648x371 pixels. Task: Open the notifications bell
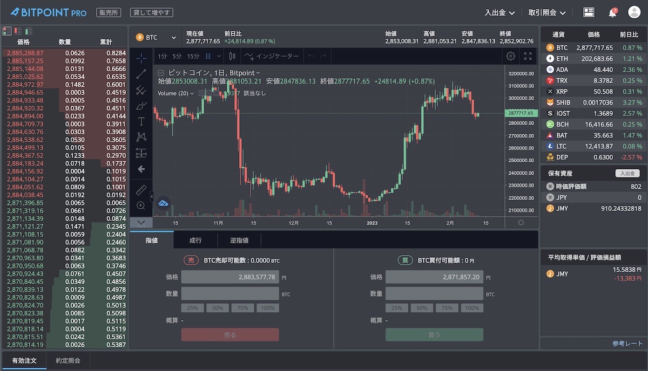[612, 12]
